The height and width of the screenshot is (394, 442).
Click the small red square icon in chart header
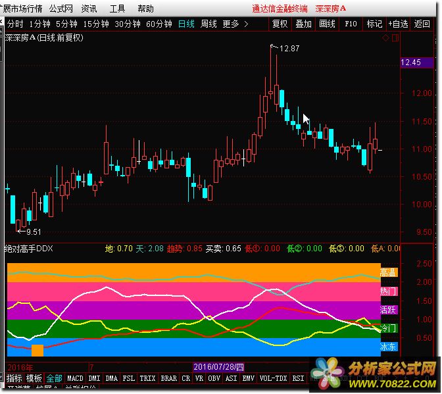394,37
